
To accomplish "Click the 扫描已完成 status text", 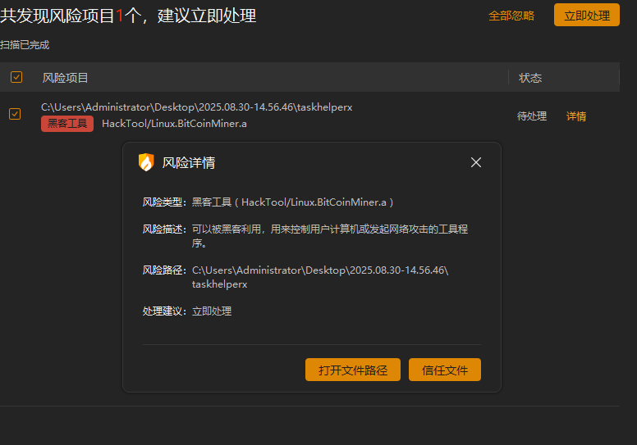I will point(25,45).
